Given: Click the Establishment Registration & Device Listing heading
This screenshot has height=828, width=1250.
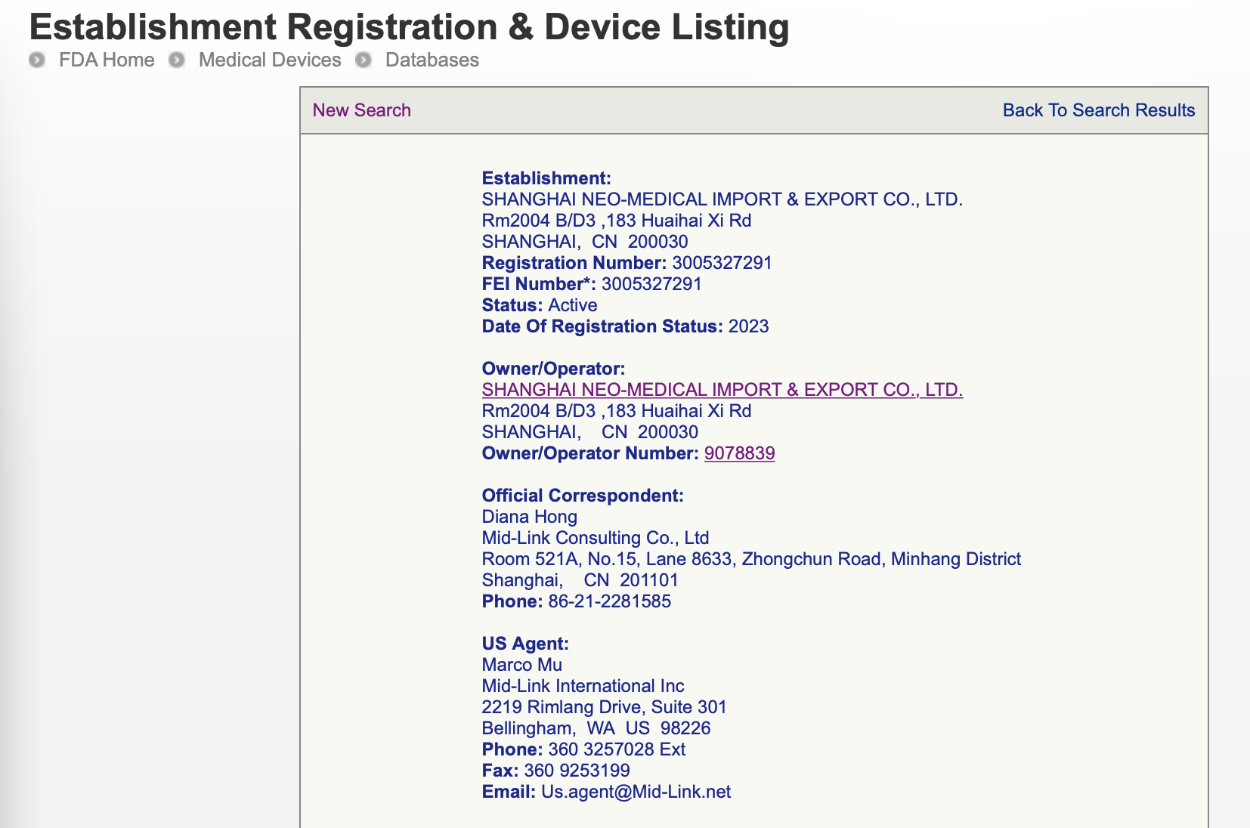Looking at the screenshot, I should pyautogui.click(x=409, y=27).
